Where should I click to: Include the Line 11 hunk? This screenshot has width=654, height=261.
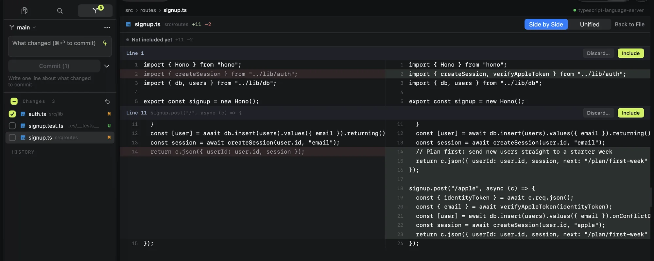pos(631,113)
